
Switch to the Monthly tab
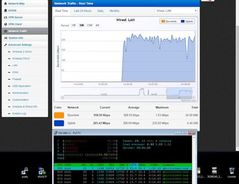pos(115,11)
